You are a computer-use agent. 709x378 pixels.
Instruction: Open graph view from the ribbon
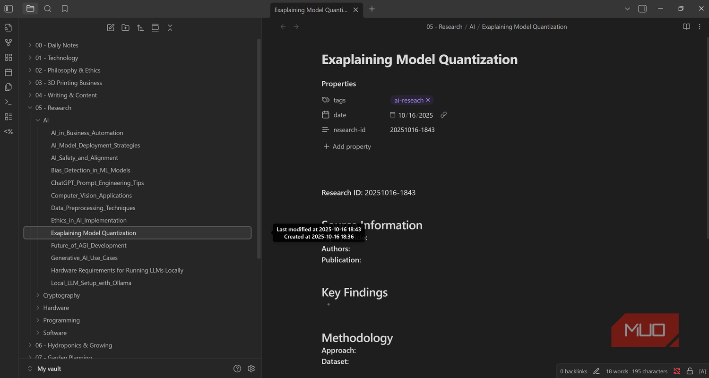tap(9, 43)
